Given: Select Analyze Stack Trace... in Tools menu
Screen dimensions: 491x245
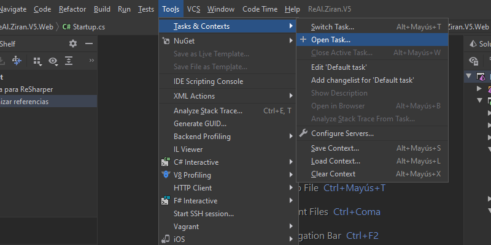Looking at the screenshot, I should tap(227, 111).
